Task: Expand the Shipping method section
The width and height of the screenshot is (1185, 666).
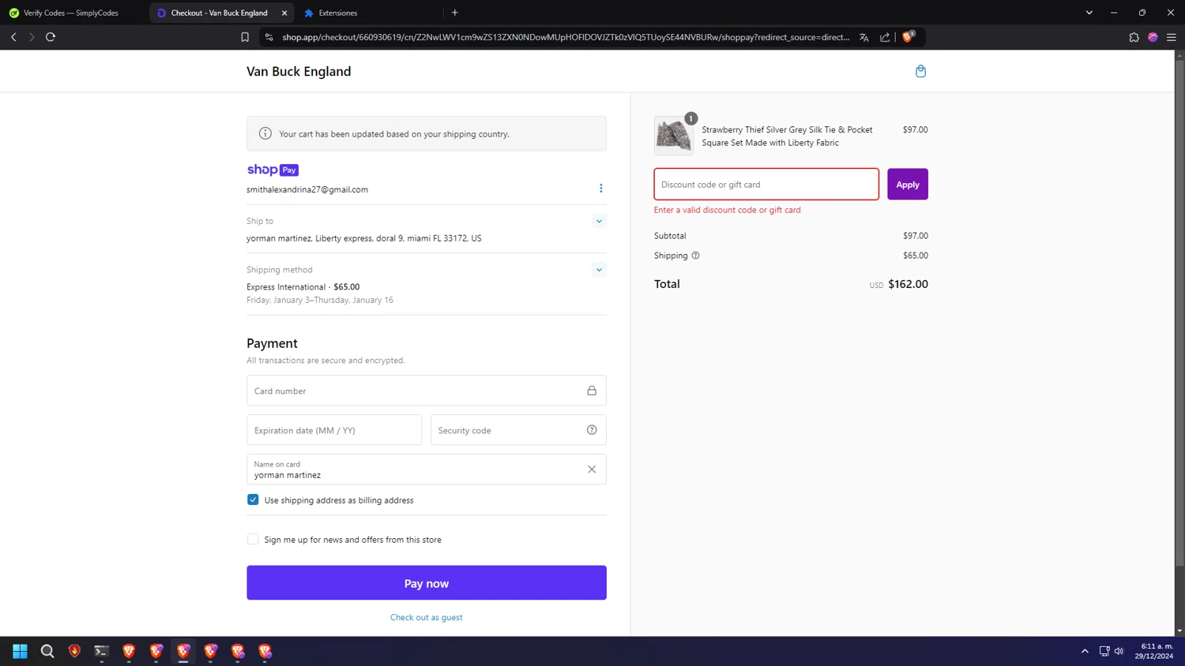Action: (x=599, y=270)
